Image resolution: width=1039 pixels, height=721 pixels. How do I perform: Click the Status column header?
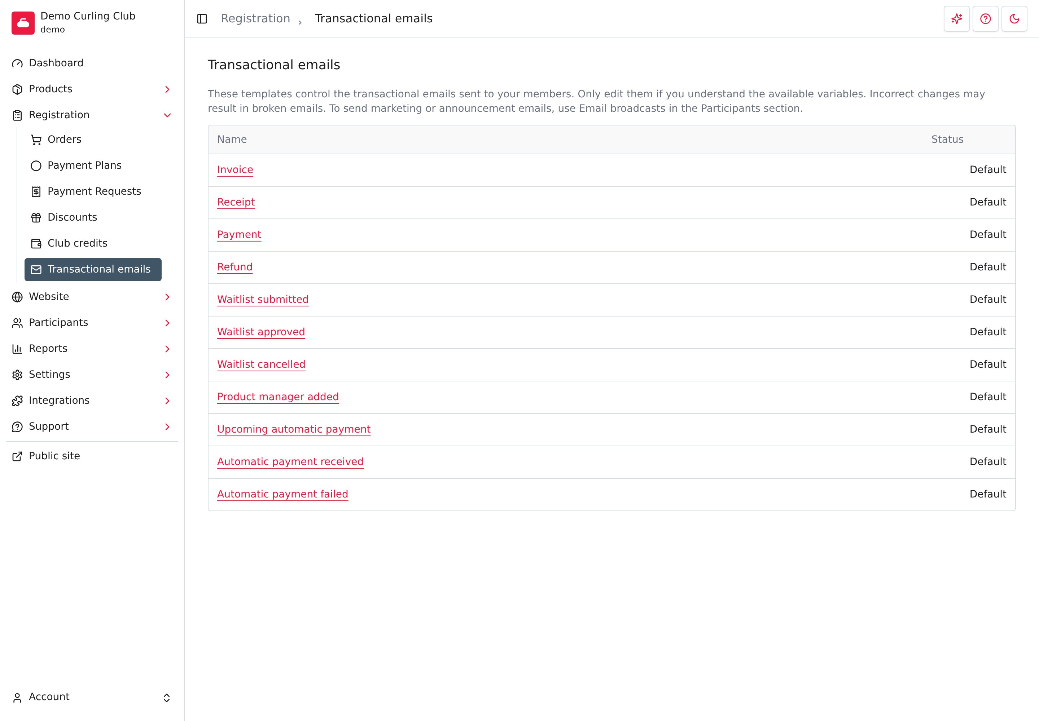pyautogui.click(x=947, y=140)
